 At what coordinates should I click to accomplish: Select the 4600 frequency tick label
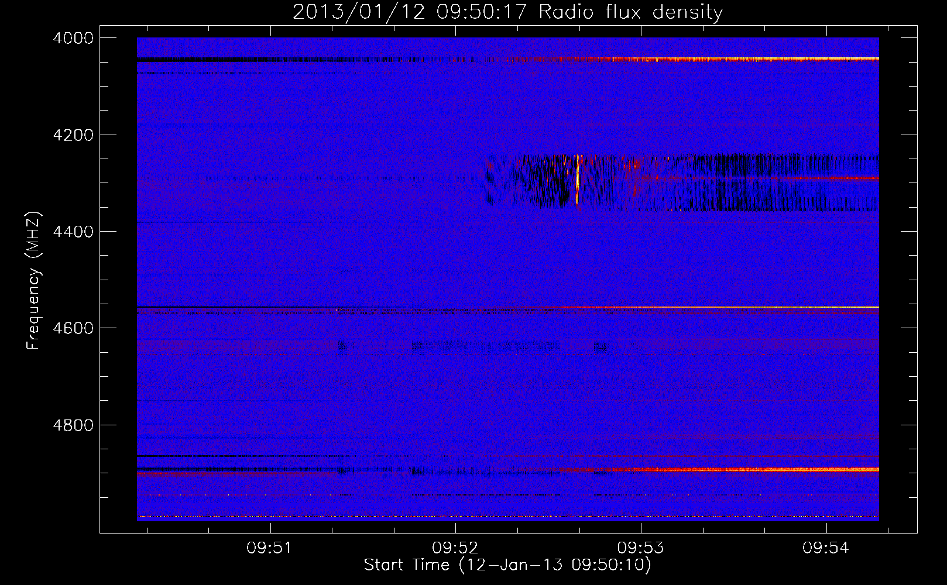73,328
